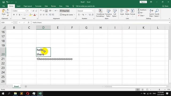Expand the AutoSum dropdown arrow
This screenshot has width=171, height=96.
click(148, 10)
